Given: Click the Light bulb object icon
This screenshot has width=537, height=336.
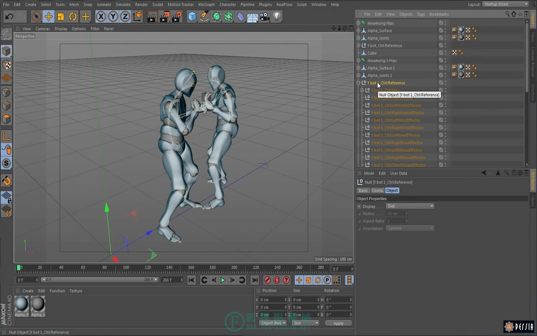Looking at the screenshot, I should (x=276, y=17).
